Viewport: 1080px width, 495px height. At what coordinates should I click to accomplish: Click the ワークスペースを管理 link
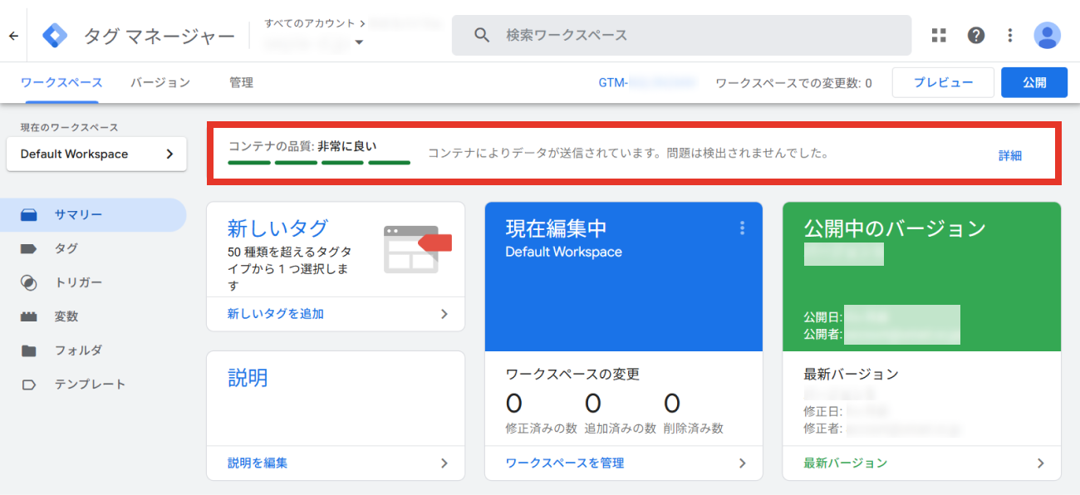(x=565, y=463)
